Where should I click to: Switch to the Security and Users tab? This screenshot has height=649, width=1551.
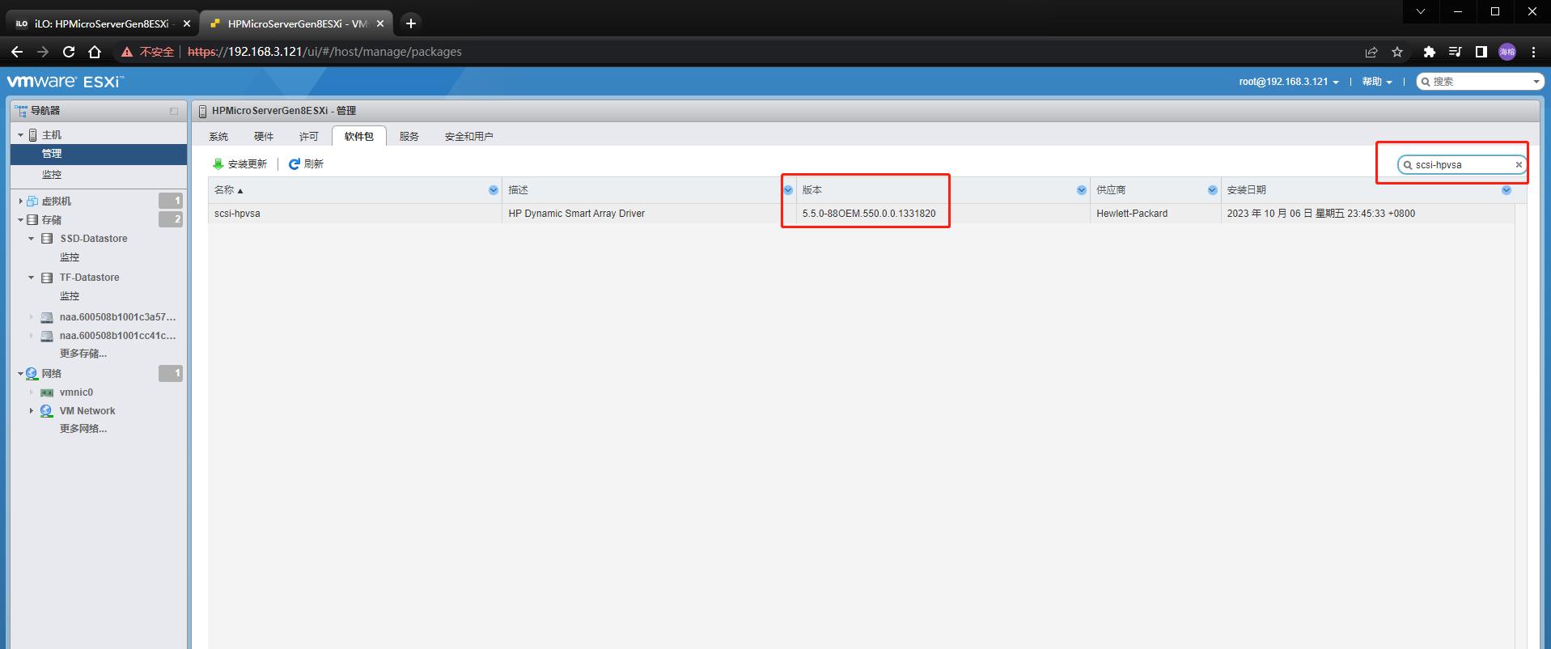(468, 137)
